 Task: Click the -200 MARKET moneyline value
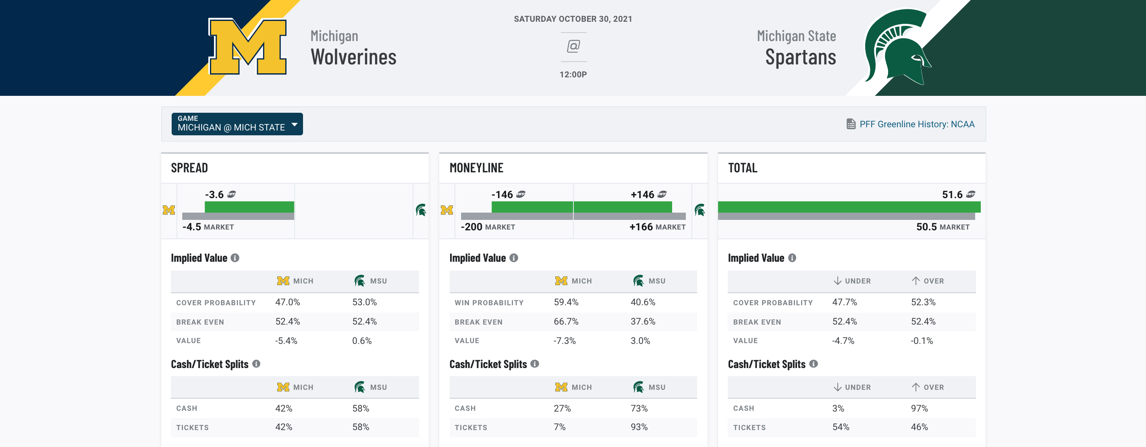(488, 227)
